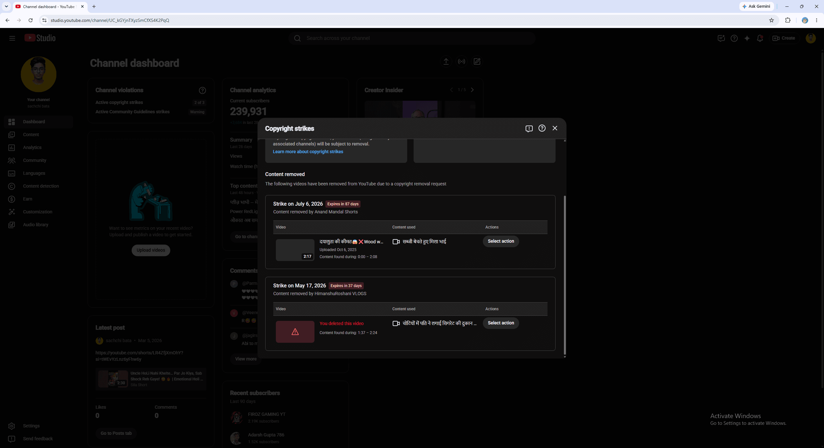Open the Studio help icon in top bar
Screen dimensions: 824x448
pos(734,38)
